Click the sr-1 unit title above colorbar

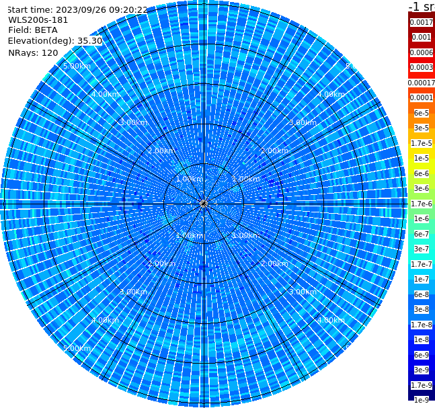(422, 7)
